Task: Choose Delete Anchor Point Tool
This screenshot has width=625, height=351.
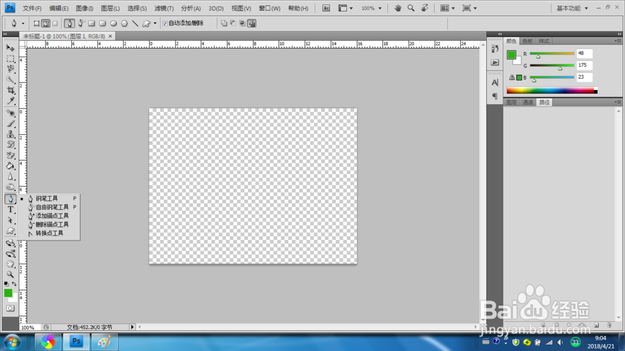Action: coord(49,225)
